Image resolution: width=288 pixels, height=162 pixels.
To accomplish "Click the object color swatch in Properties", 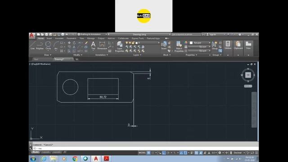I will pyautogui.click(x=191, y=43).
